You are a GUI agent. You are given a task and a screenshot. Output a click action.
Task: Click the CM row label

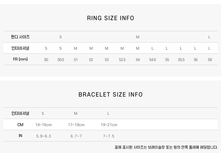pos(20,125)
